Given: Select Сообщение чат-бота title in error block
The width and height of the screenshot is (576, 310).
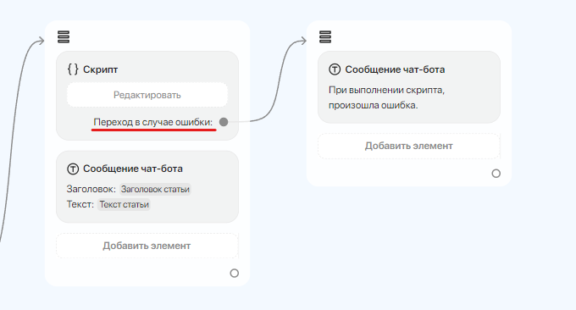Looking at the screenshot, I should [395, 69].
